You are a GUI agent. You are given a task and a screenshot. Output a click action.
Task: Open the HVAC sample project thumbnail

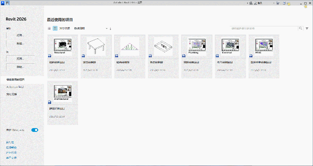point(264,46)
